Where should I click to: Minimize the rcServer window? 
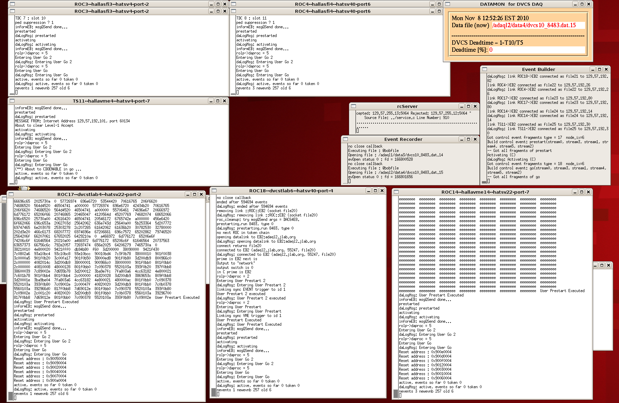pyautogui.click(x=462, y=106)
